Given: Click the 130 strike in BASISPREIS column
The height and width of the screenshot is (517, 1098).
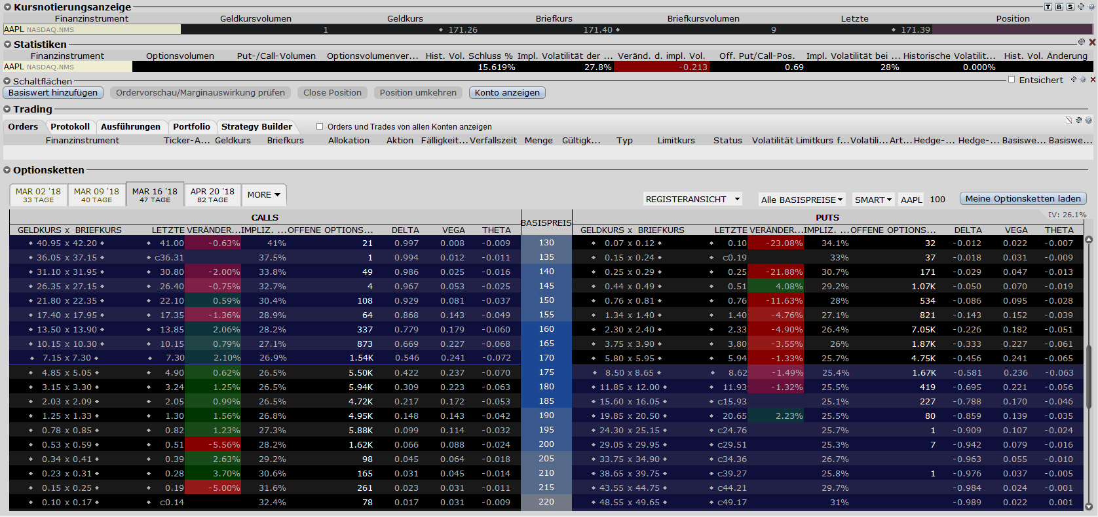Looking at the screenshot, I should (x=546, y=243).
